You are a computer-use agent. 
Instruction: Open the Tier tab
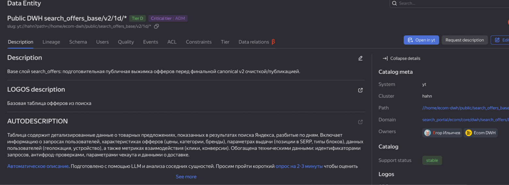point(225,42)
